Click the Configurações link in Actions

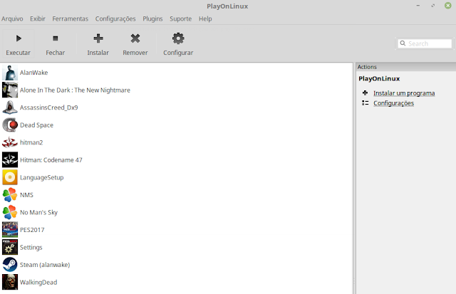[393, 103]
